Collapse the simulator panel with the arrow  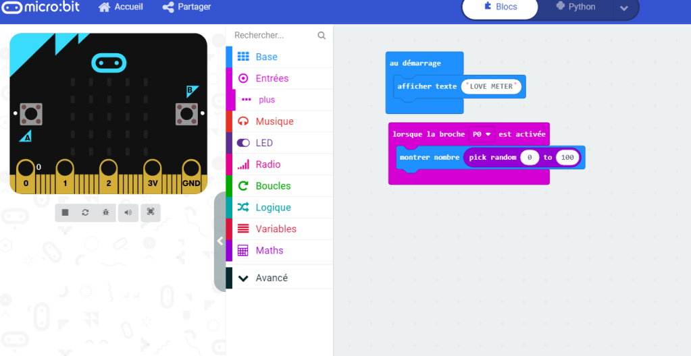pos(220,241)
